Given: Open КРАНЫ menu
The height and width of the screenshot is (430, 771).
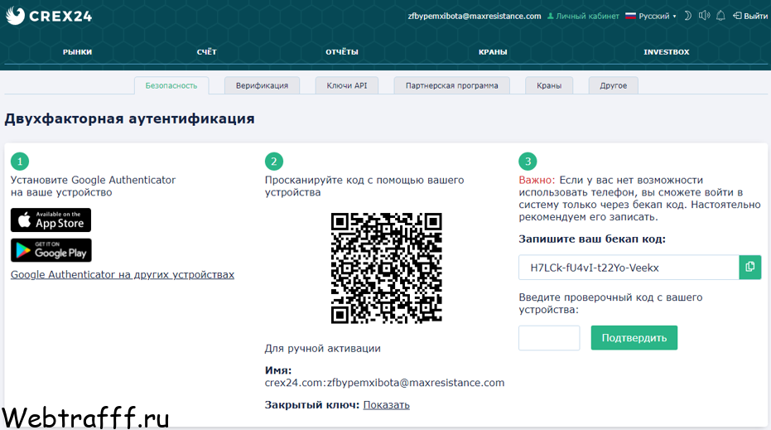Looking at the screenshot, I should pyautogui.click(x=493, y=51).
